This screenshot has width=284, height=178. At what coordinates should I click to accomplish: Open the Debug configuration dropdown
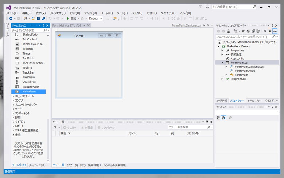(x=95, y=19)
